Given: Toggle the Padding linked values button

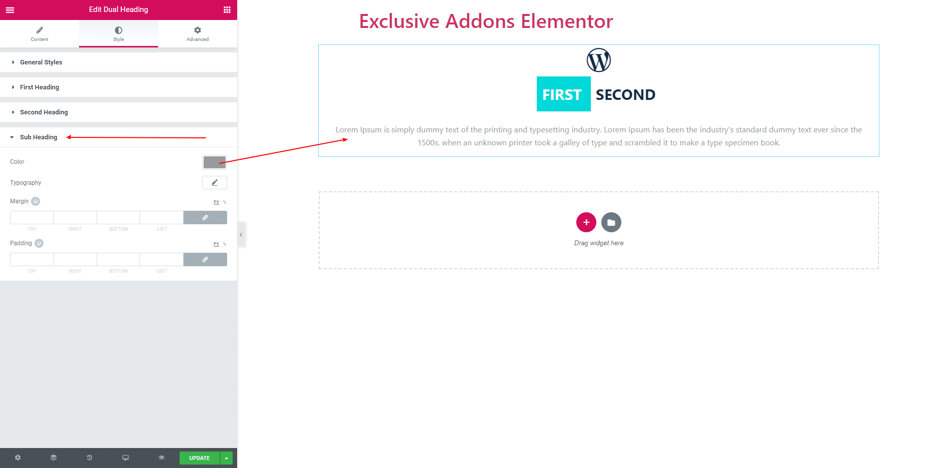Looking at the screenshot, I should 205,260.
